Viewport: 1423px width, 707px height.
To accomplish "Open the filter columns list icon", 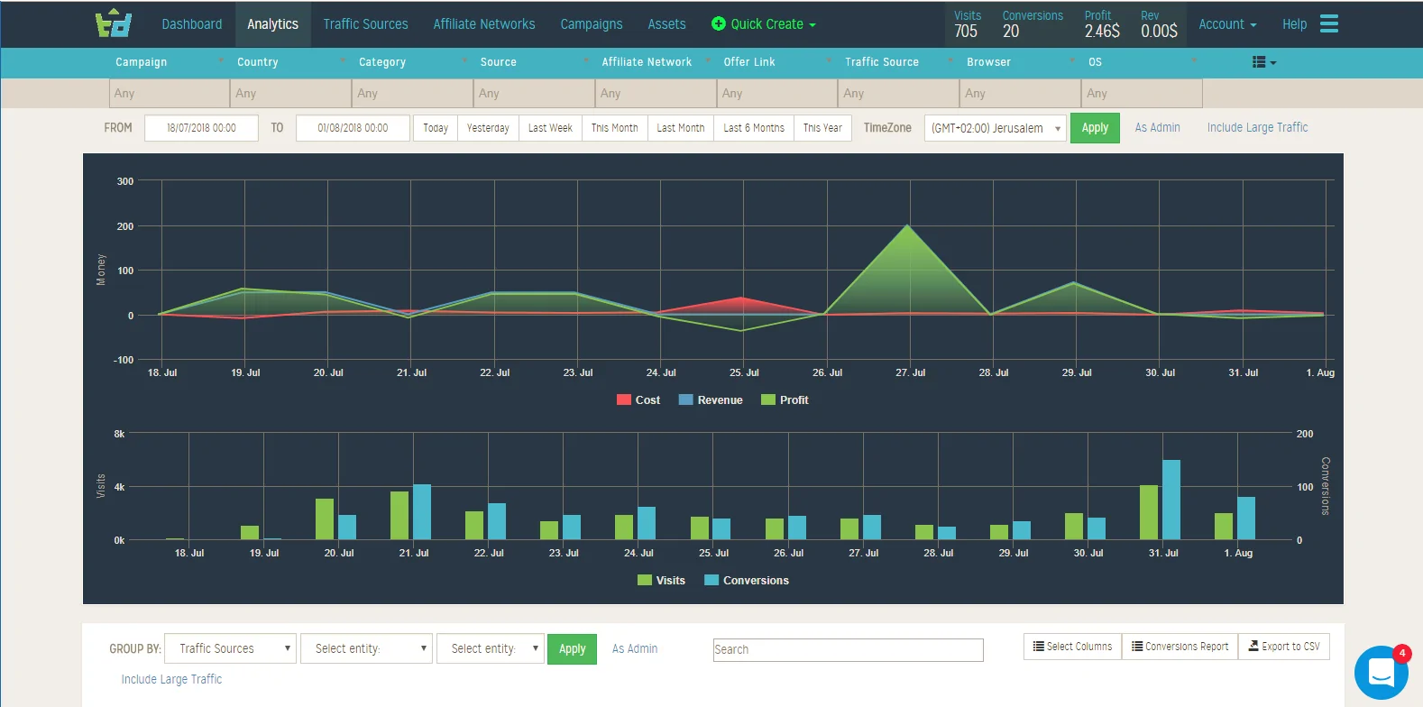I will point(1263,62).
